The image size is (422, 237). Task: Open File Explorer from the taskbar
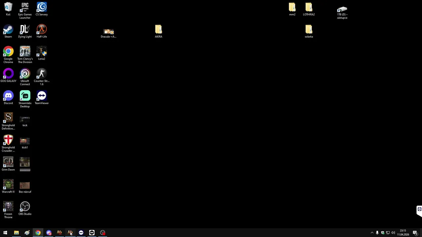click(x=16, y=233)
